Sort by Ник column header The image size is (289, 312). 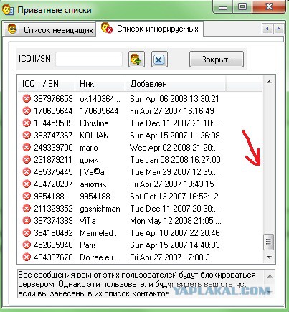[100, 84]
